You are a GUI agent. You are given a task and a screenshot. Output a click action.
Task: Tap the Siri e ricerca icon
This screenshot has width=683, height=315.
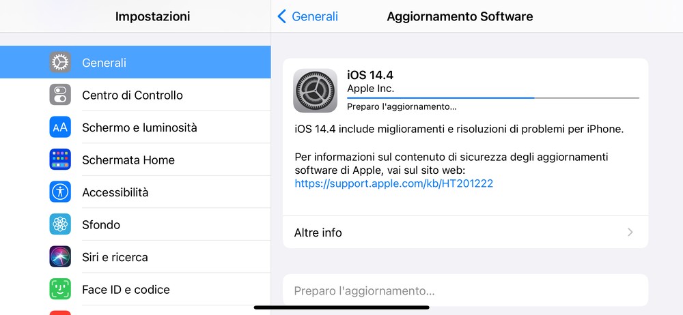[60, 257]
